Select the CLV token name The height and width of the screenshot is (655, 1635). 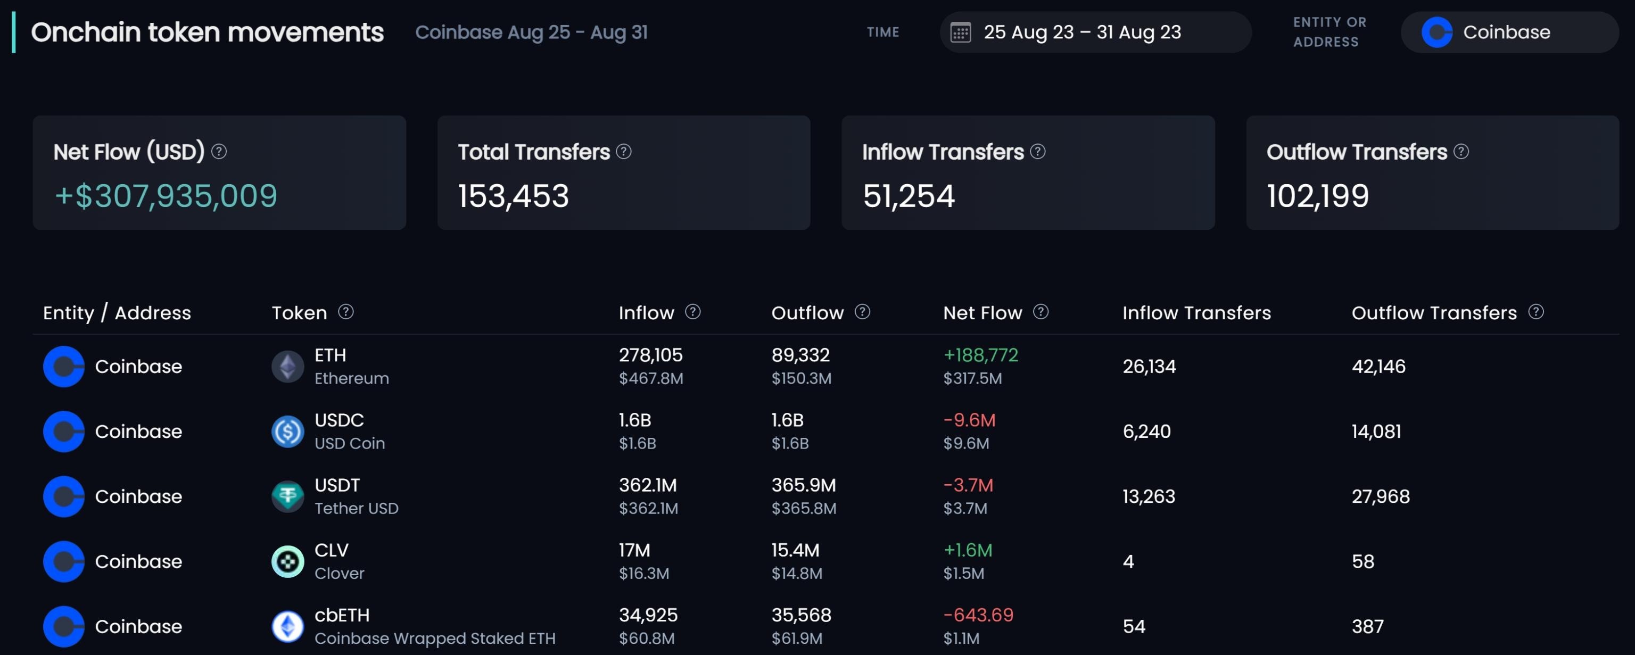tap(332, 550)
